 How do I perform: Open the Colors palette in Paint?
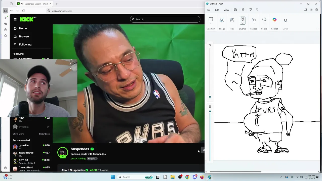tap(264, 20)
